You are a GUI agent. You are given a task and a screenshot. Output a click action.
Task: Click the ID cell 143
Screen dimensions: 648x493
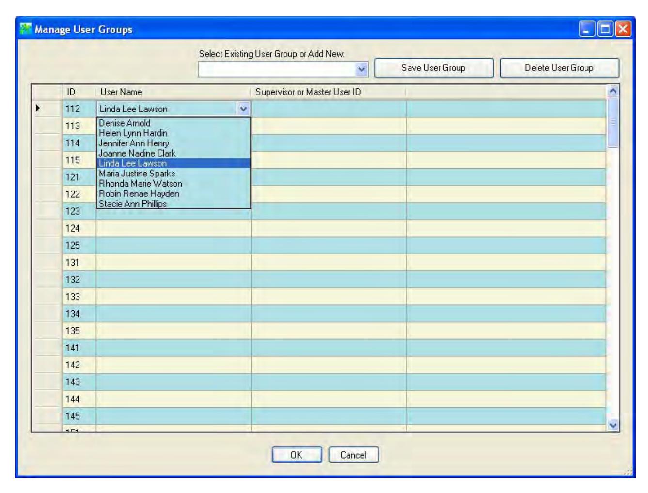[79, 382]
